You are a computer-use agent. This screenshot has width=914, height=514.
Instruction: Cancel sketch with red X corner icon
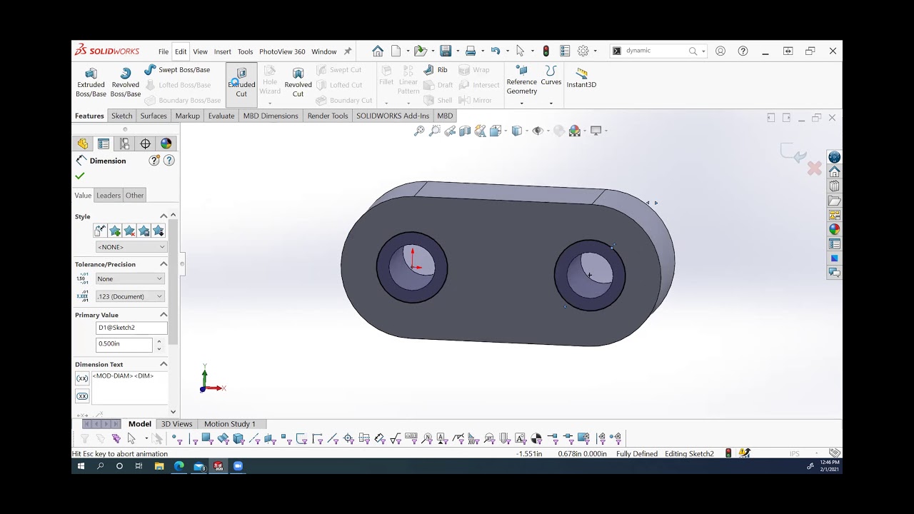coord(814,168)
